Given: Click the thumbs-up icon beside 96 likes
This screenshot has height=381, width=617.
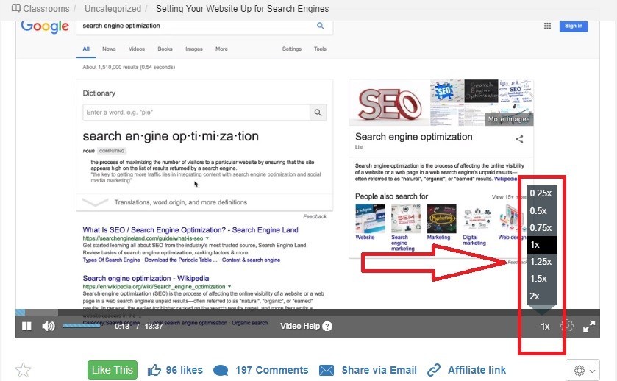Looking at the screenshot, I should 154,370.
